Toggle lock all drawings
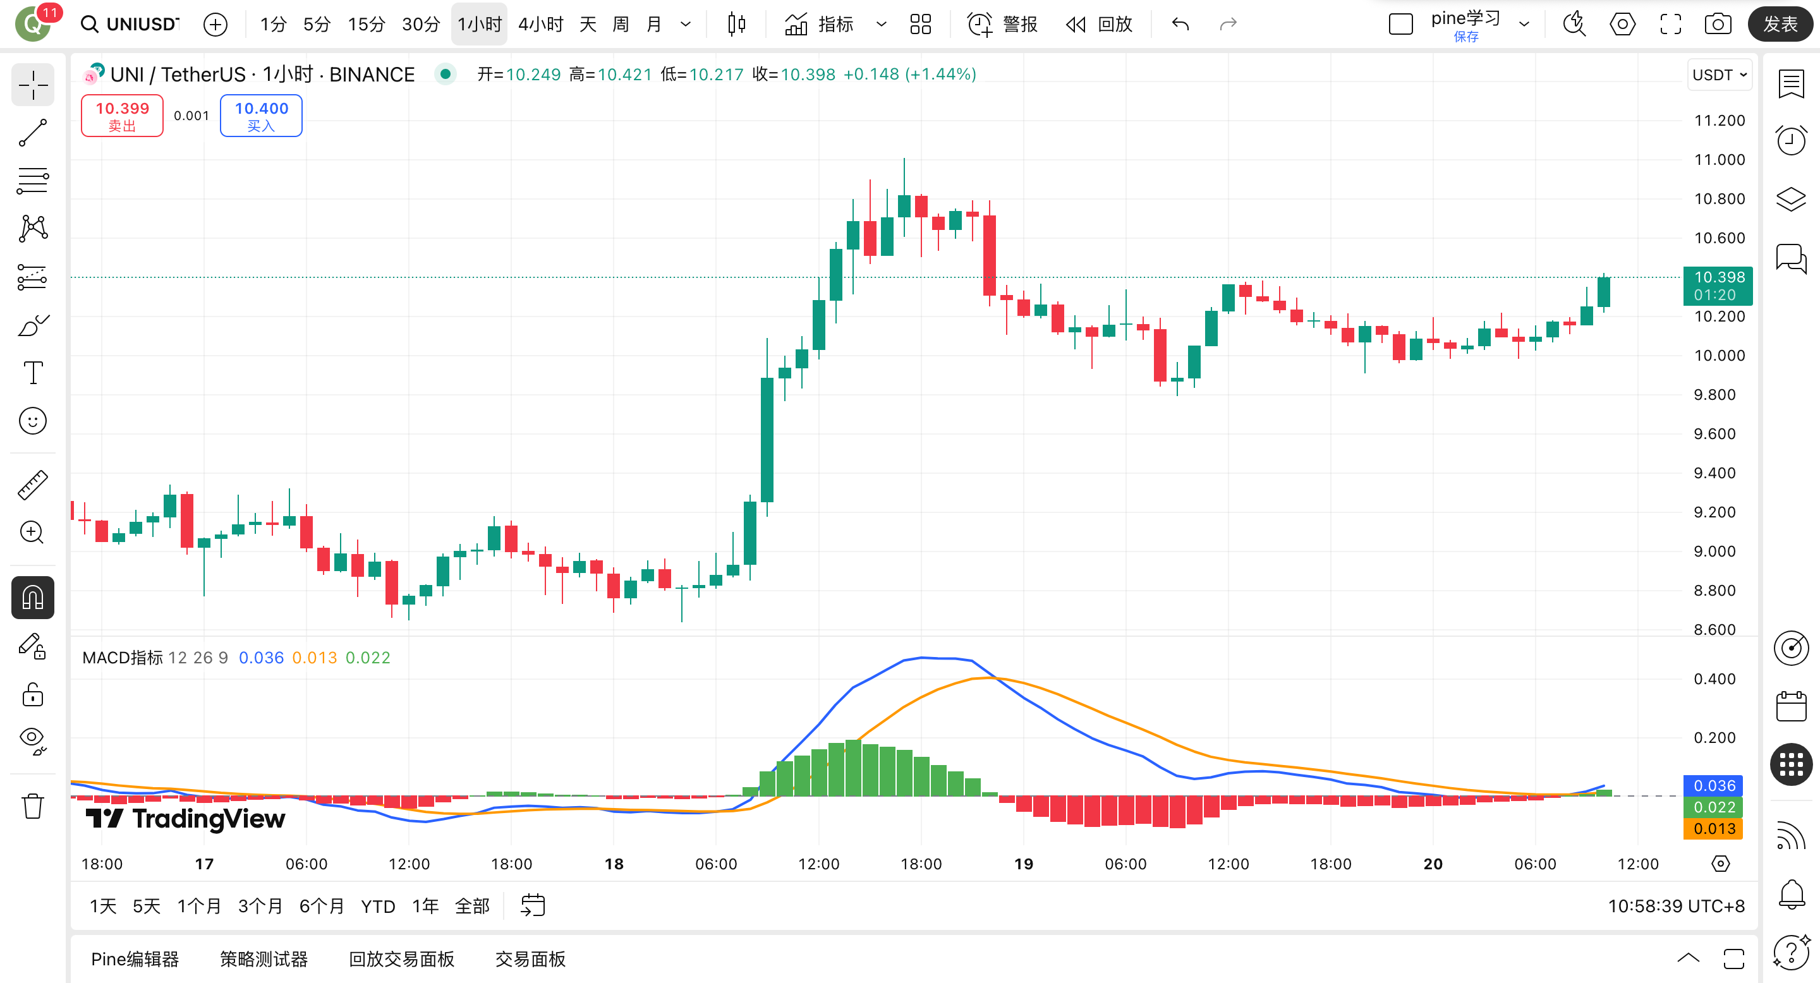Viewport: 1820px width, 983px height. [32, 695]
